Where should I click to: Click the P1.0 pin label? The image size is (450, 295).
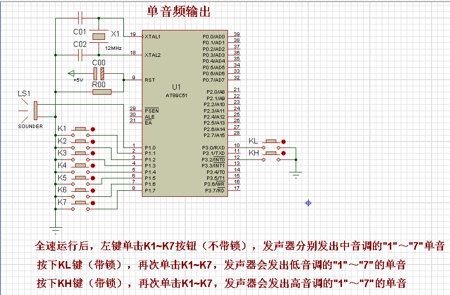pos(150,147)
